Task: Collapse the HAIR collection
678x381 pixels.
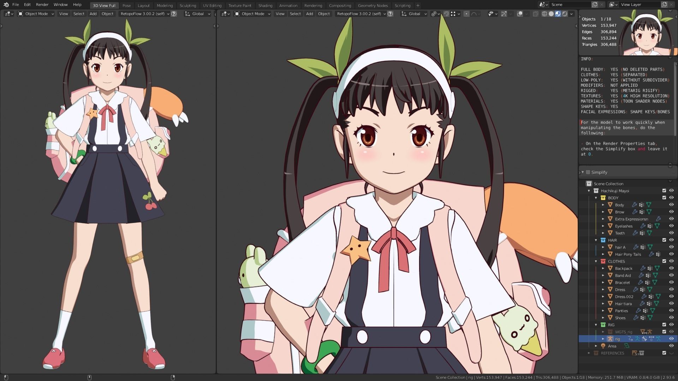Action: [596, 240]
